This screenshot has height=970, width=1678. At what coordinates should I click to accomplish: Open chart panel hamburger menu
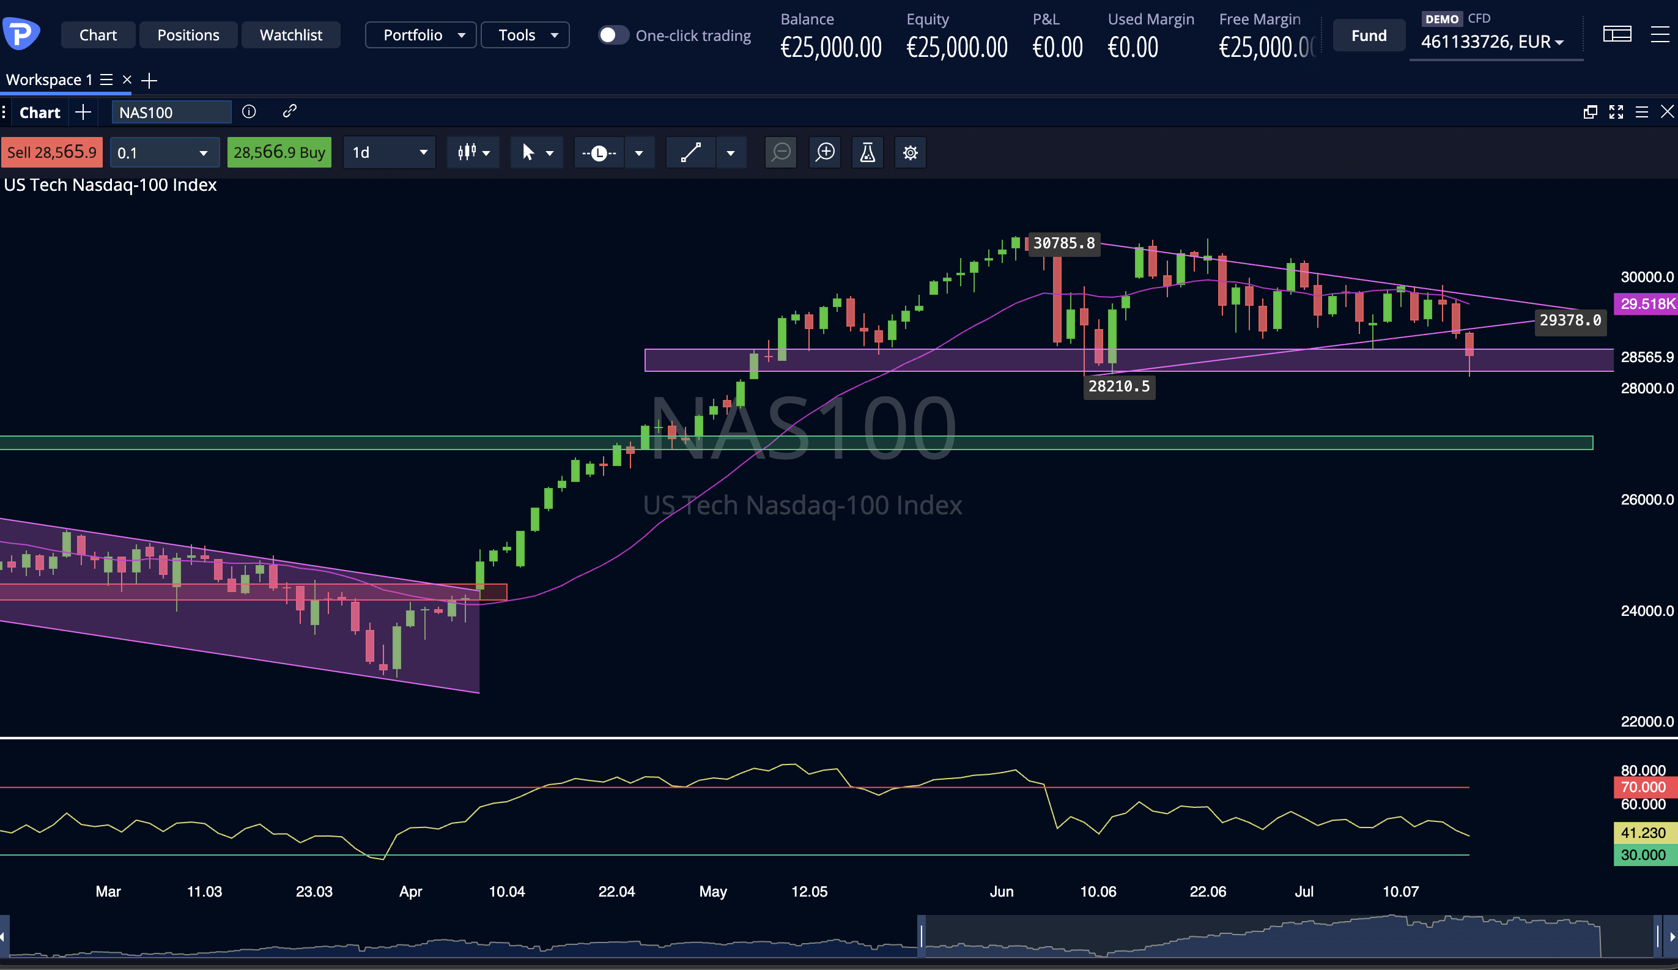pyautogui.click(x=1641, y=112)
